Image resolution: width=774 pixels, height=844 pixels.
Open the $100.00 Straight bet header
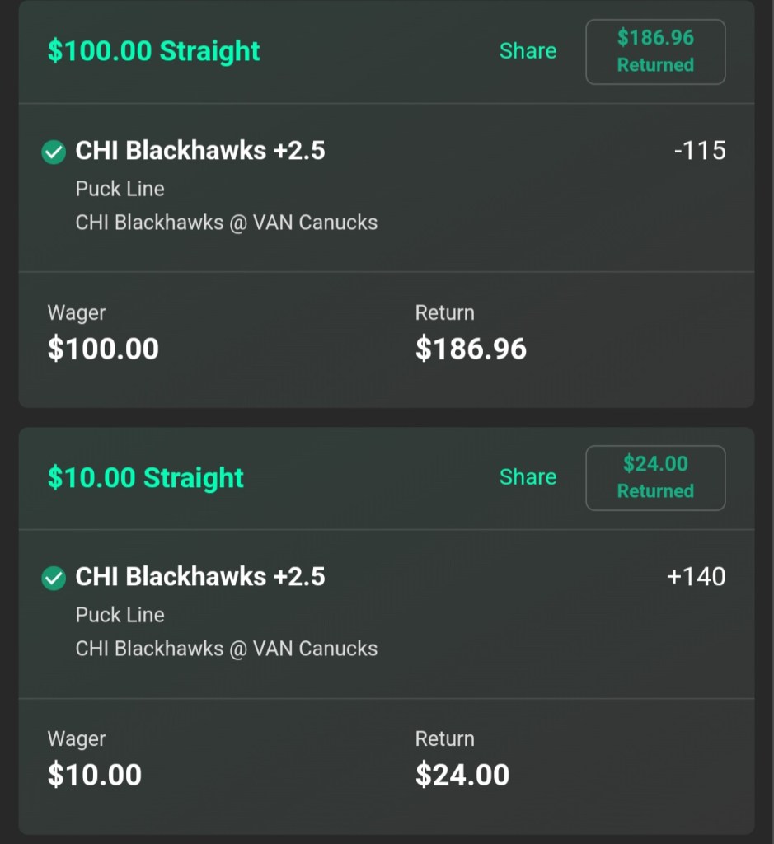[154, 51]
